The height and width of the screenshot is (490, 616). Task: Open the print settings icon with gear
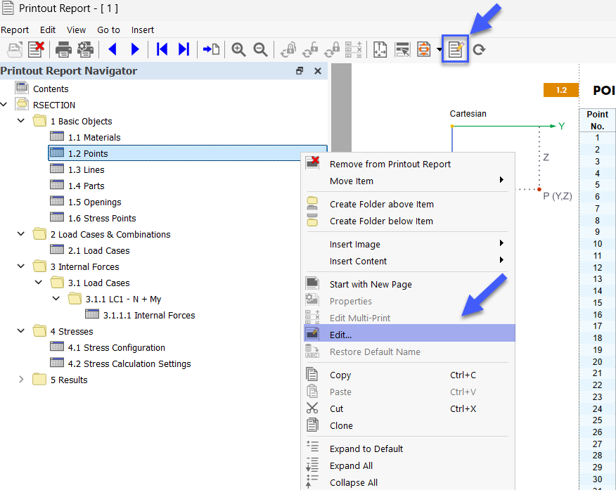[x=85, y=49]
